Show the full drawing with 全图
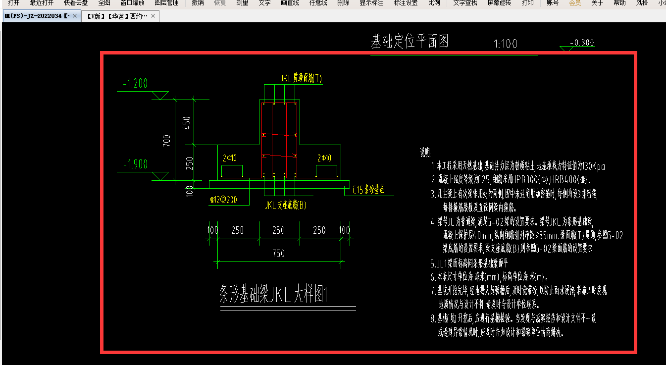 pos(104,3)
